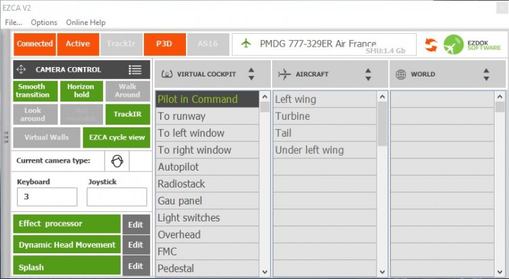Select the Gau panel camera
The width and height of the screenshot is (509, 279).
(x=207, y=200)
